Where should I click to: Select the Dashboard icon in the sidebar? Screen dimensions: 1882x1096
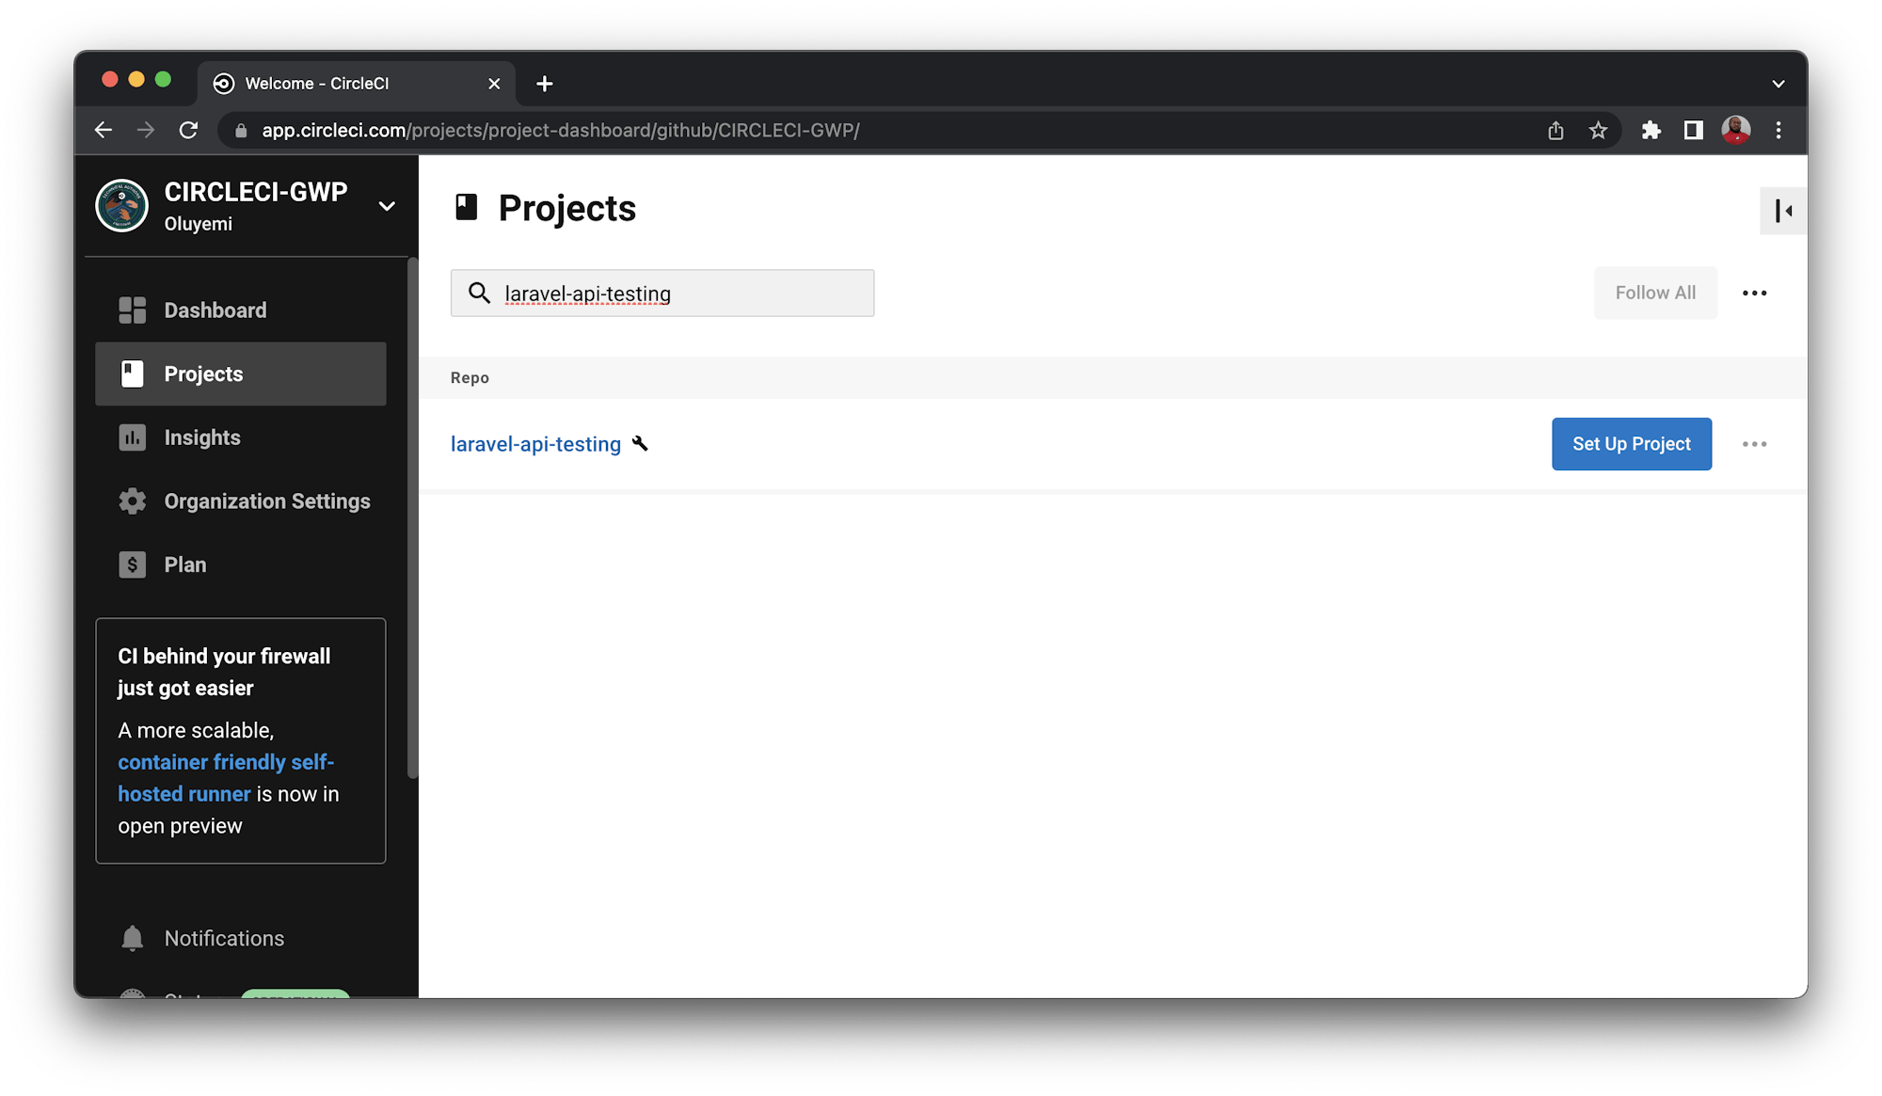[x=133, y=310]
